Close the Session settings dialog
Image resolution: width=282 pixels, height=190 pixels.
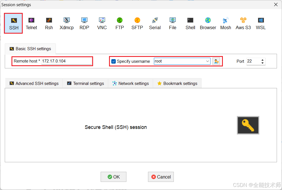[x=276, y=4]
